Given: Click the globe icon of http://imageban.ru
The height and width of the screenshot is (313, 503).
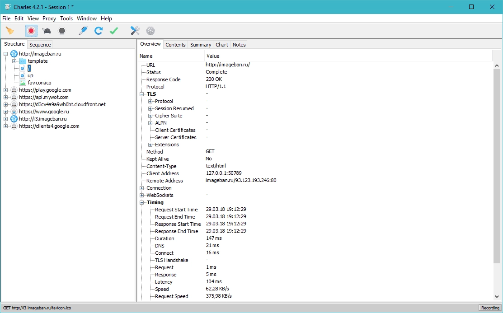Looking at the screenshot, I should 14,54.
